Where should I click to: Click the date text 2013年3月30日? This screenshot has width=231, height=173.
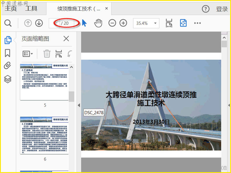151,122
